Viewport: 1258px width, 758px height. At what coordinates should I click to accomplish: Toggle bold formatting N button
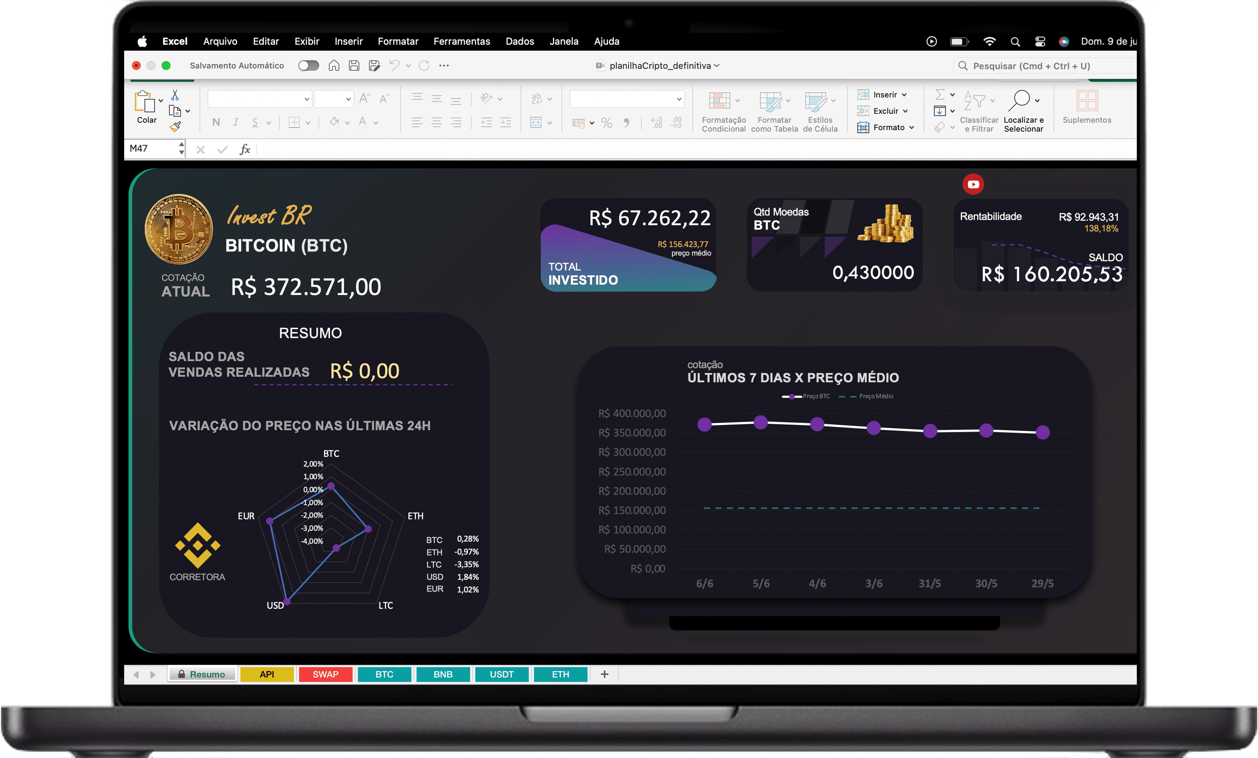[216, 122]
